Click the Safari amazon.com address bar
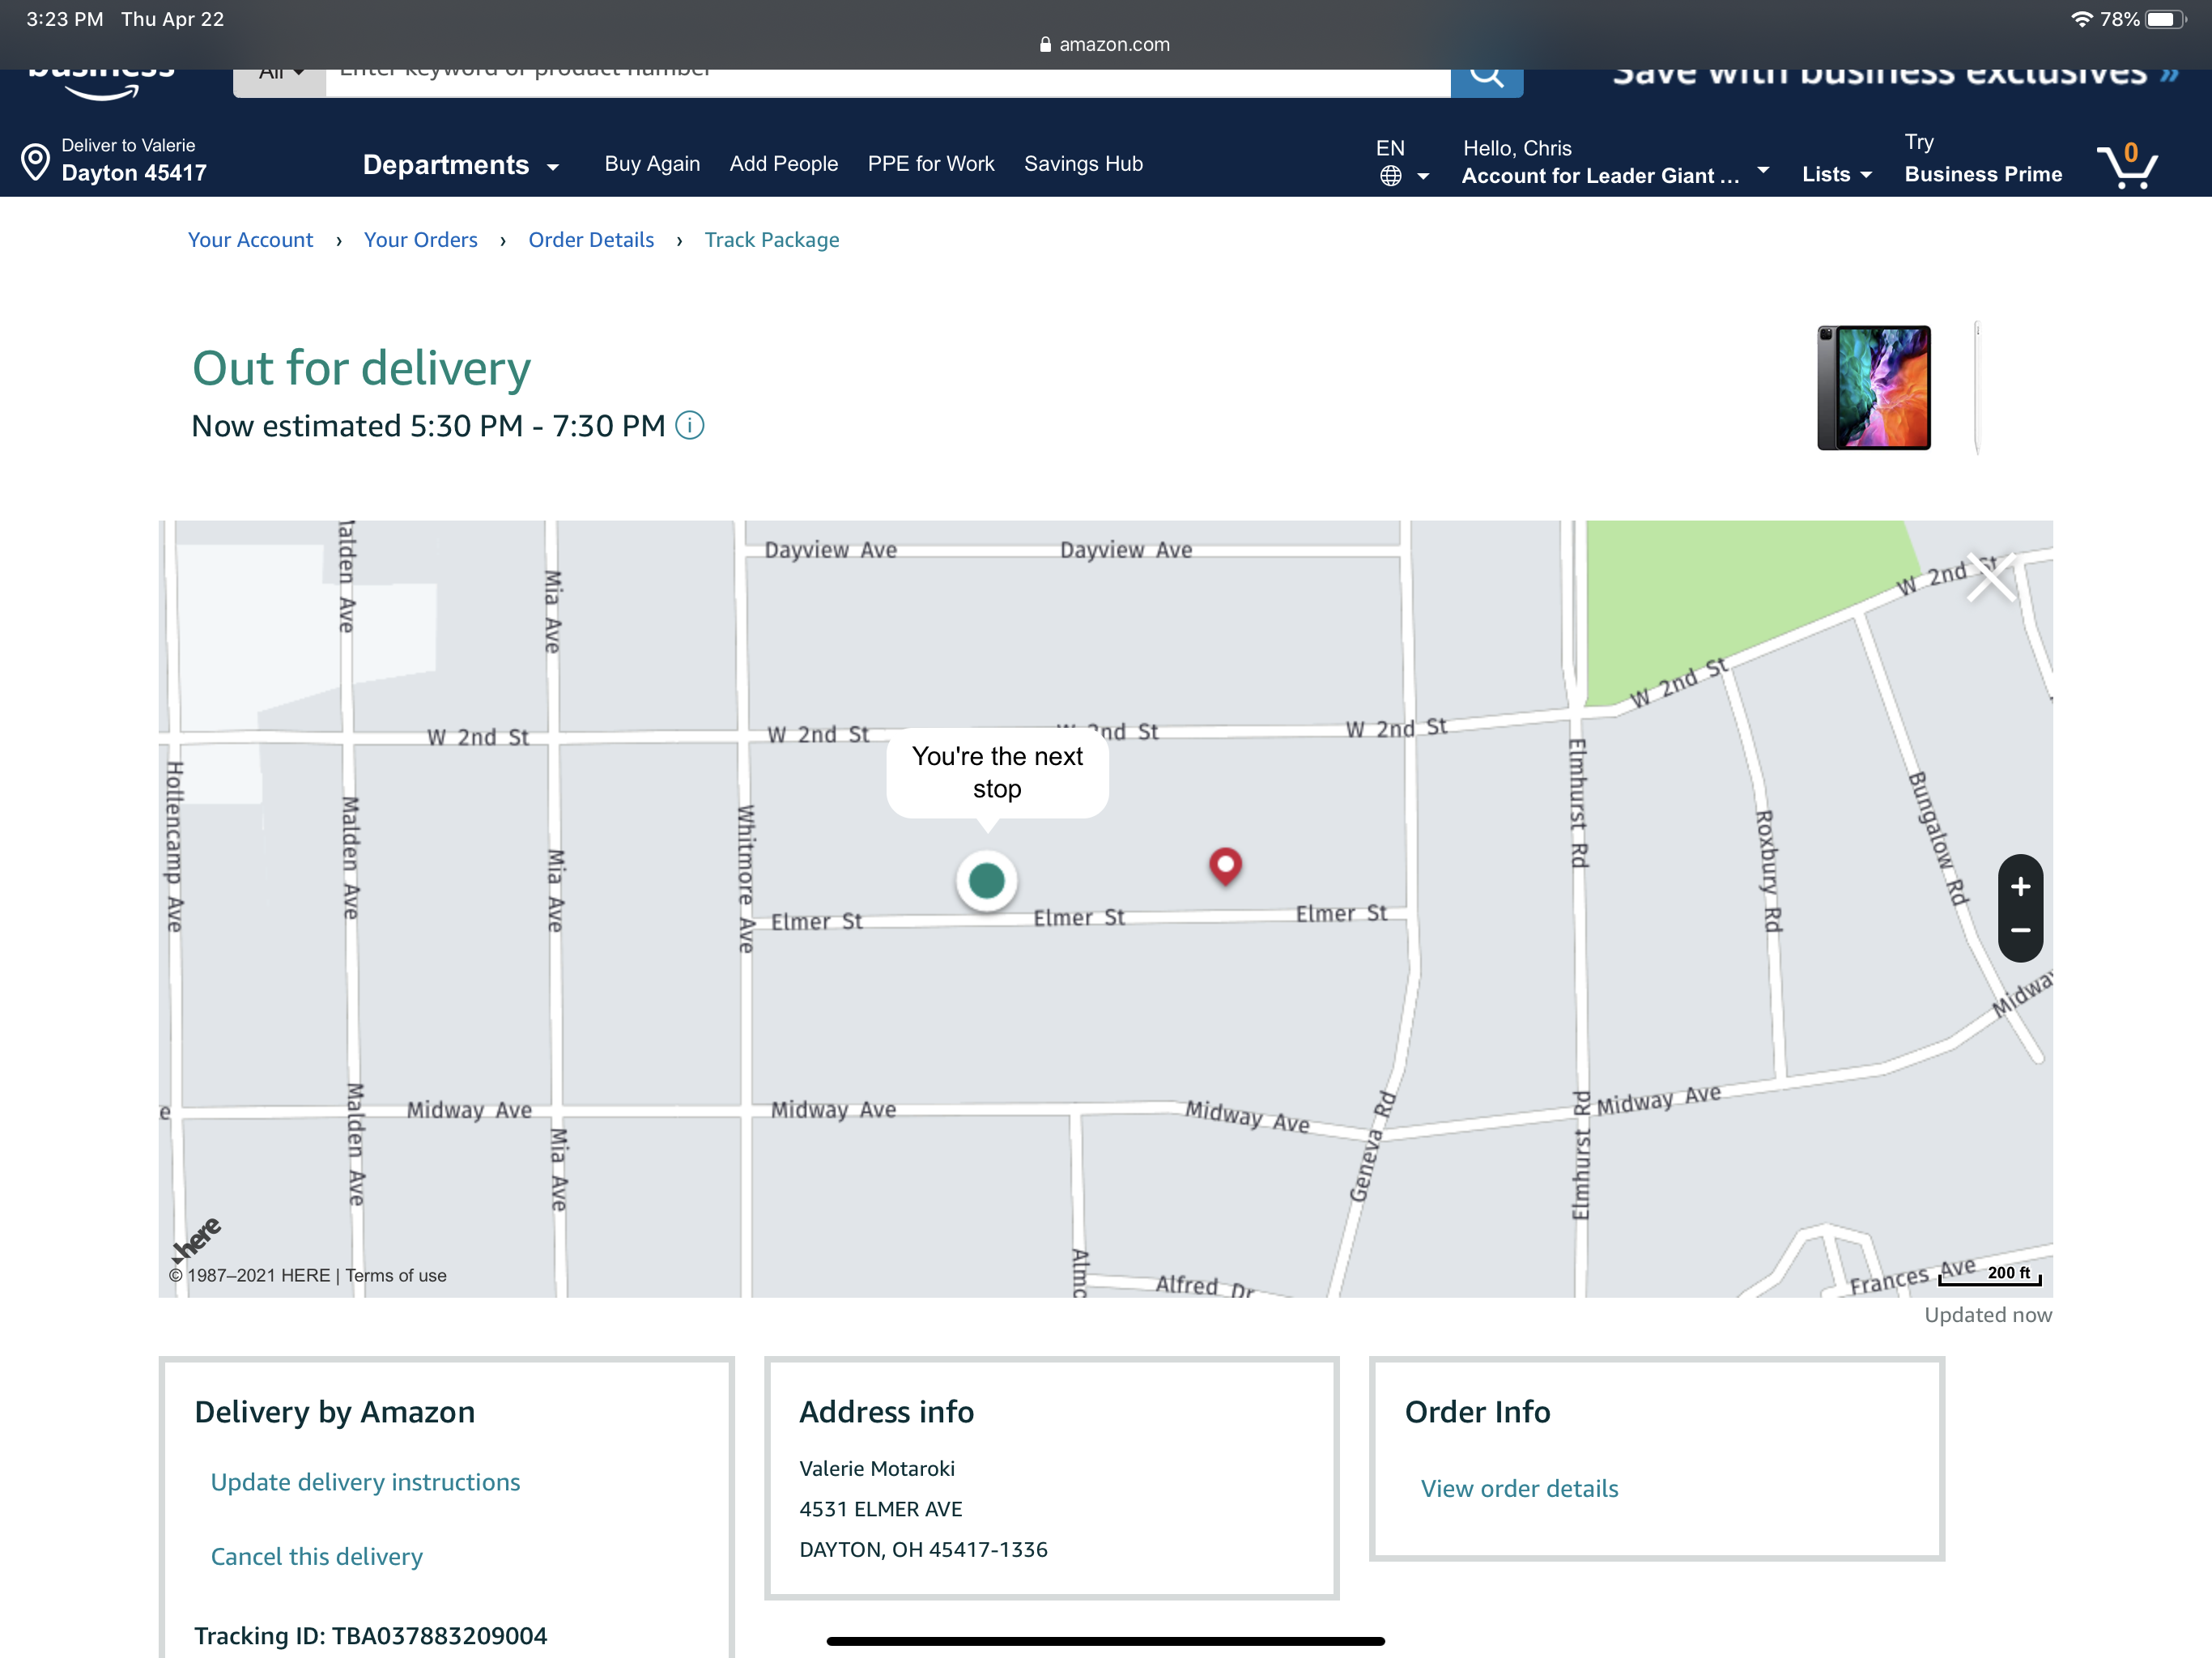Viewport: 2212px width, 1658px height. pyautogui.click(x=1105, y=44)
